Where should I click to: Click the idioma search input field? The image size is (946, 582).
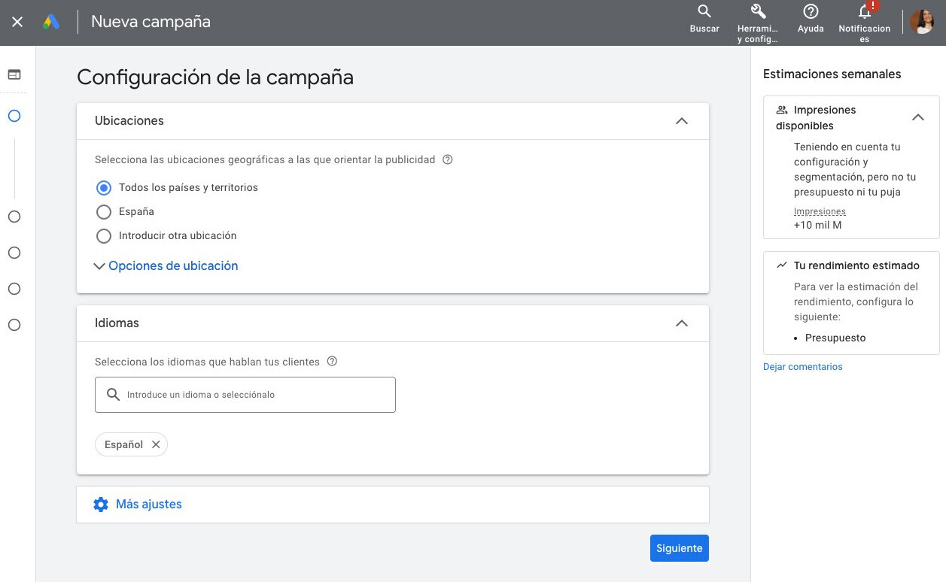coord(245,394)
